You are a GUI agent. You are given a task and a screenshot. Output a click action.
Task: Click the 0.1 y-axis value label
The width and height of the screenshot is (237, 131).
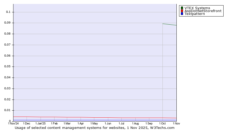click(8, 12)
